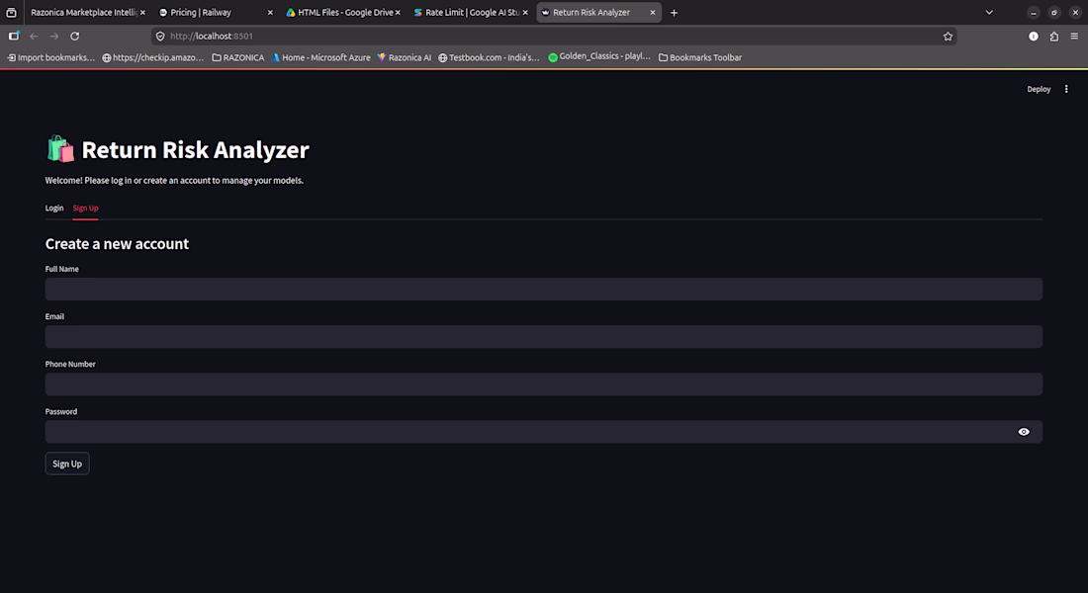
Task: Close the Rate Limit Google AI Studio tab
Action: (525, 13)
